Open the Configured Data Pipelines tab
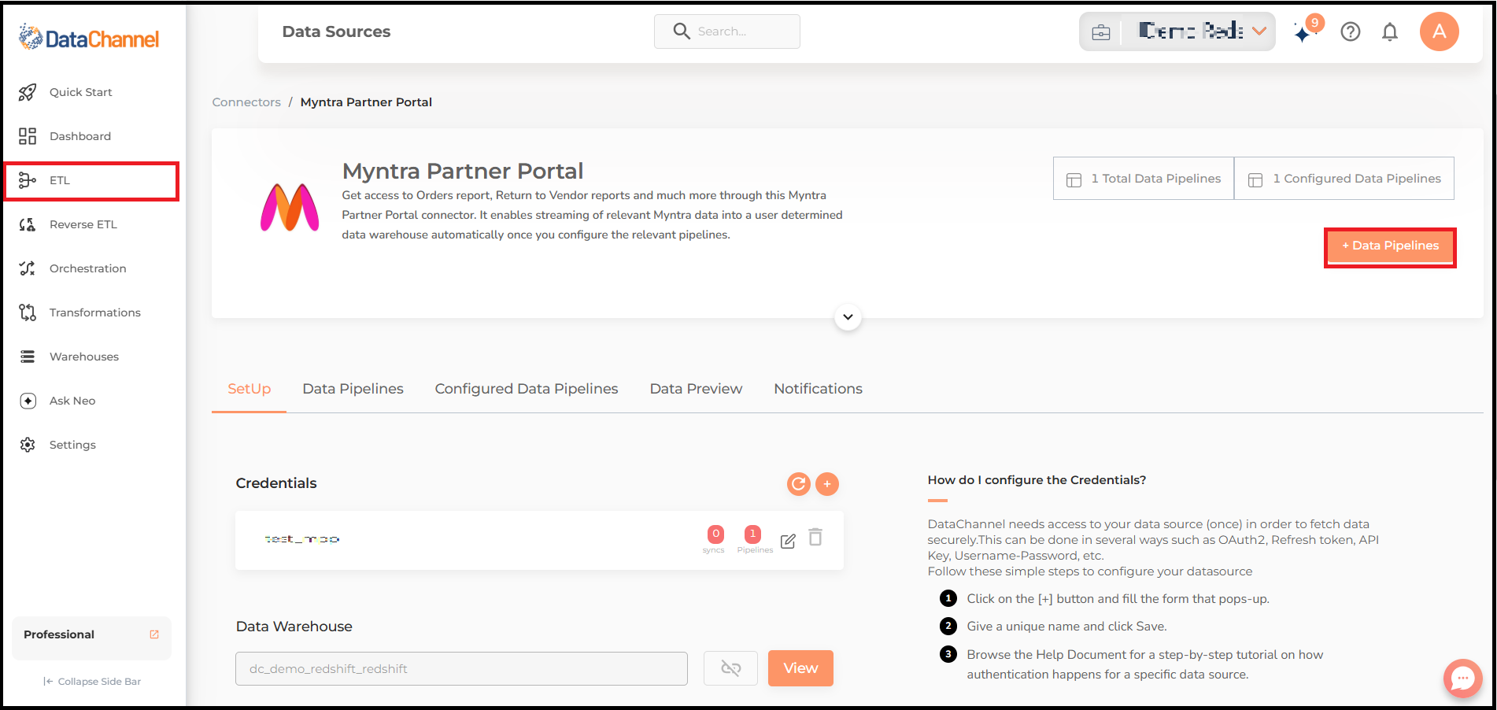Viewport: 1497px width, 710px height. 527,389
